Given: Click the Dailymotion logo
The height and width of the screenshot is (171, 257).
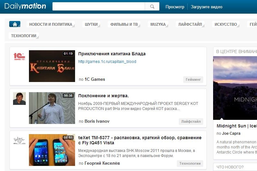Looking at the screenshot, I should 25,6.
